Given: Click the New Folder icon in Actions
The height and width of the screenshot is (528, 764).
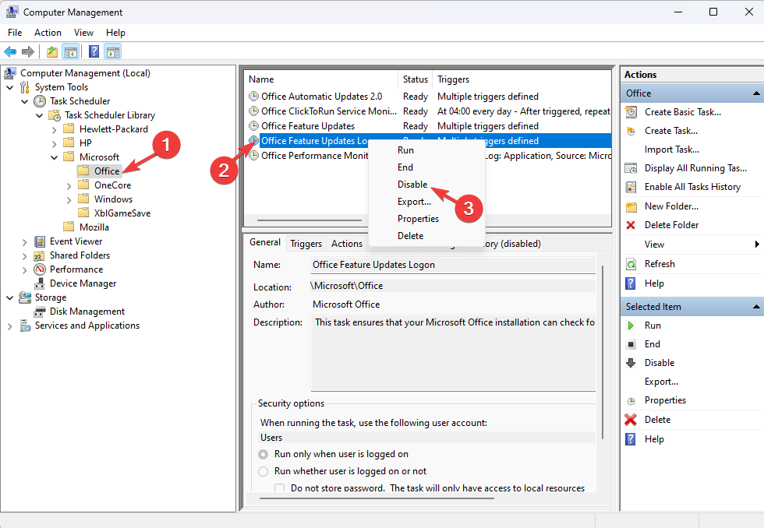Looking at the screenshot, I should [x=631, y=206].
